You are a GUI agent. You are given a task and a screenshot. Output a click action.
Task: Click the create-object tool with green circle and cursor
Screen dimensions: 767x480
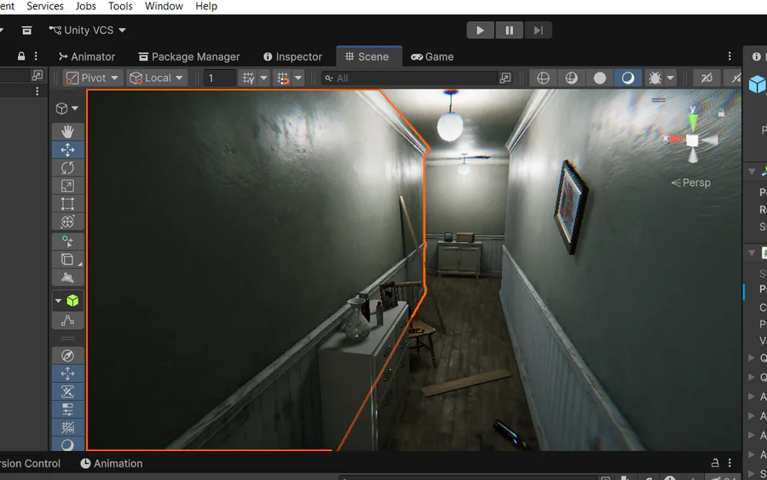click(x=67, y=241)
